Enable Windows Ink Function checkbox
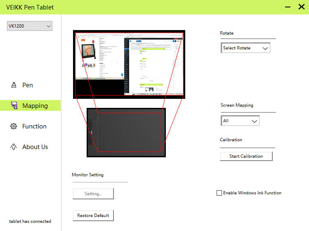The width and height of the screenshot is (309, 231). click(219, 193)
